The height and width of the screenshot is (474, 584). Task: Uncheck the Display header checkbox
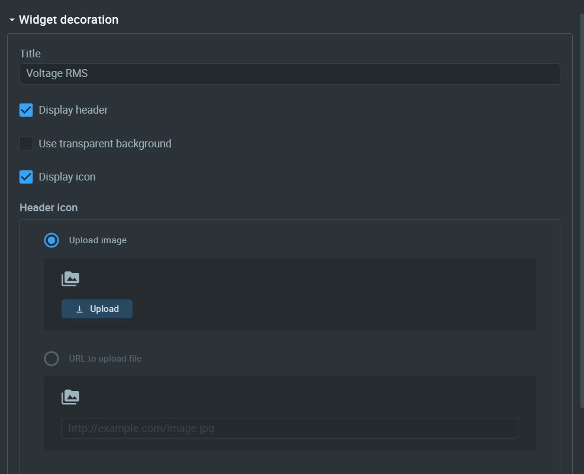tap(26, 110)
